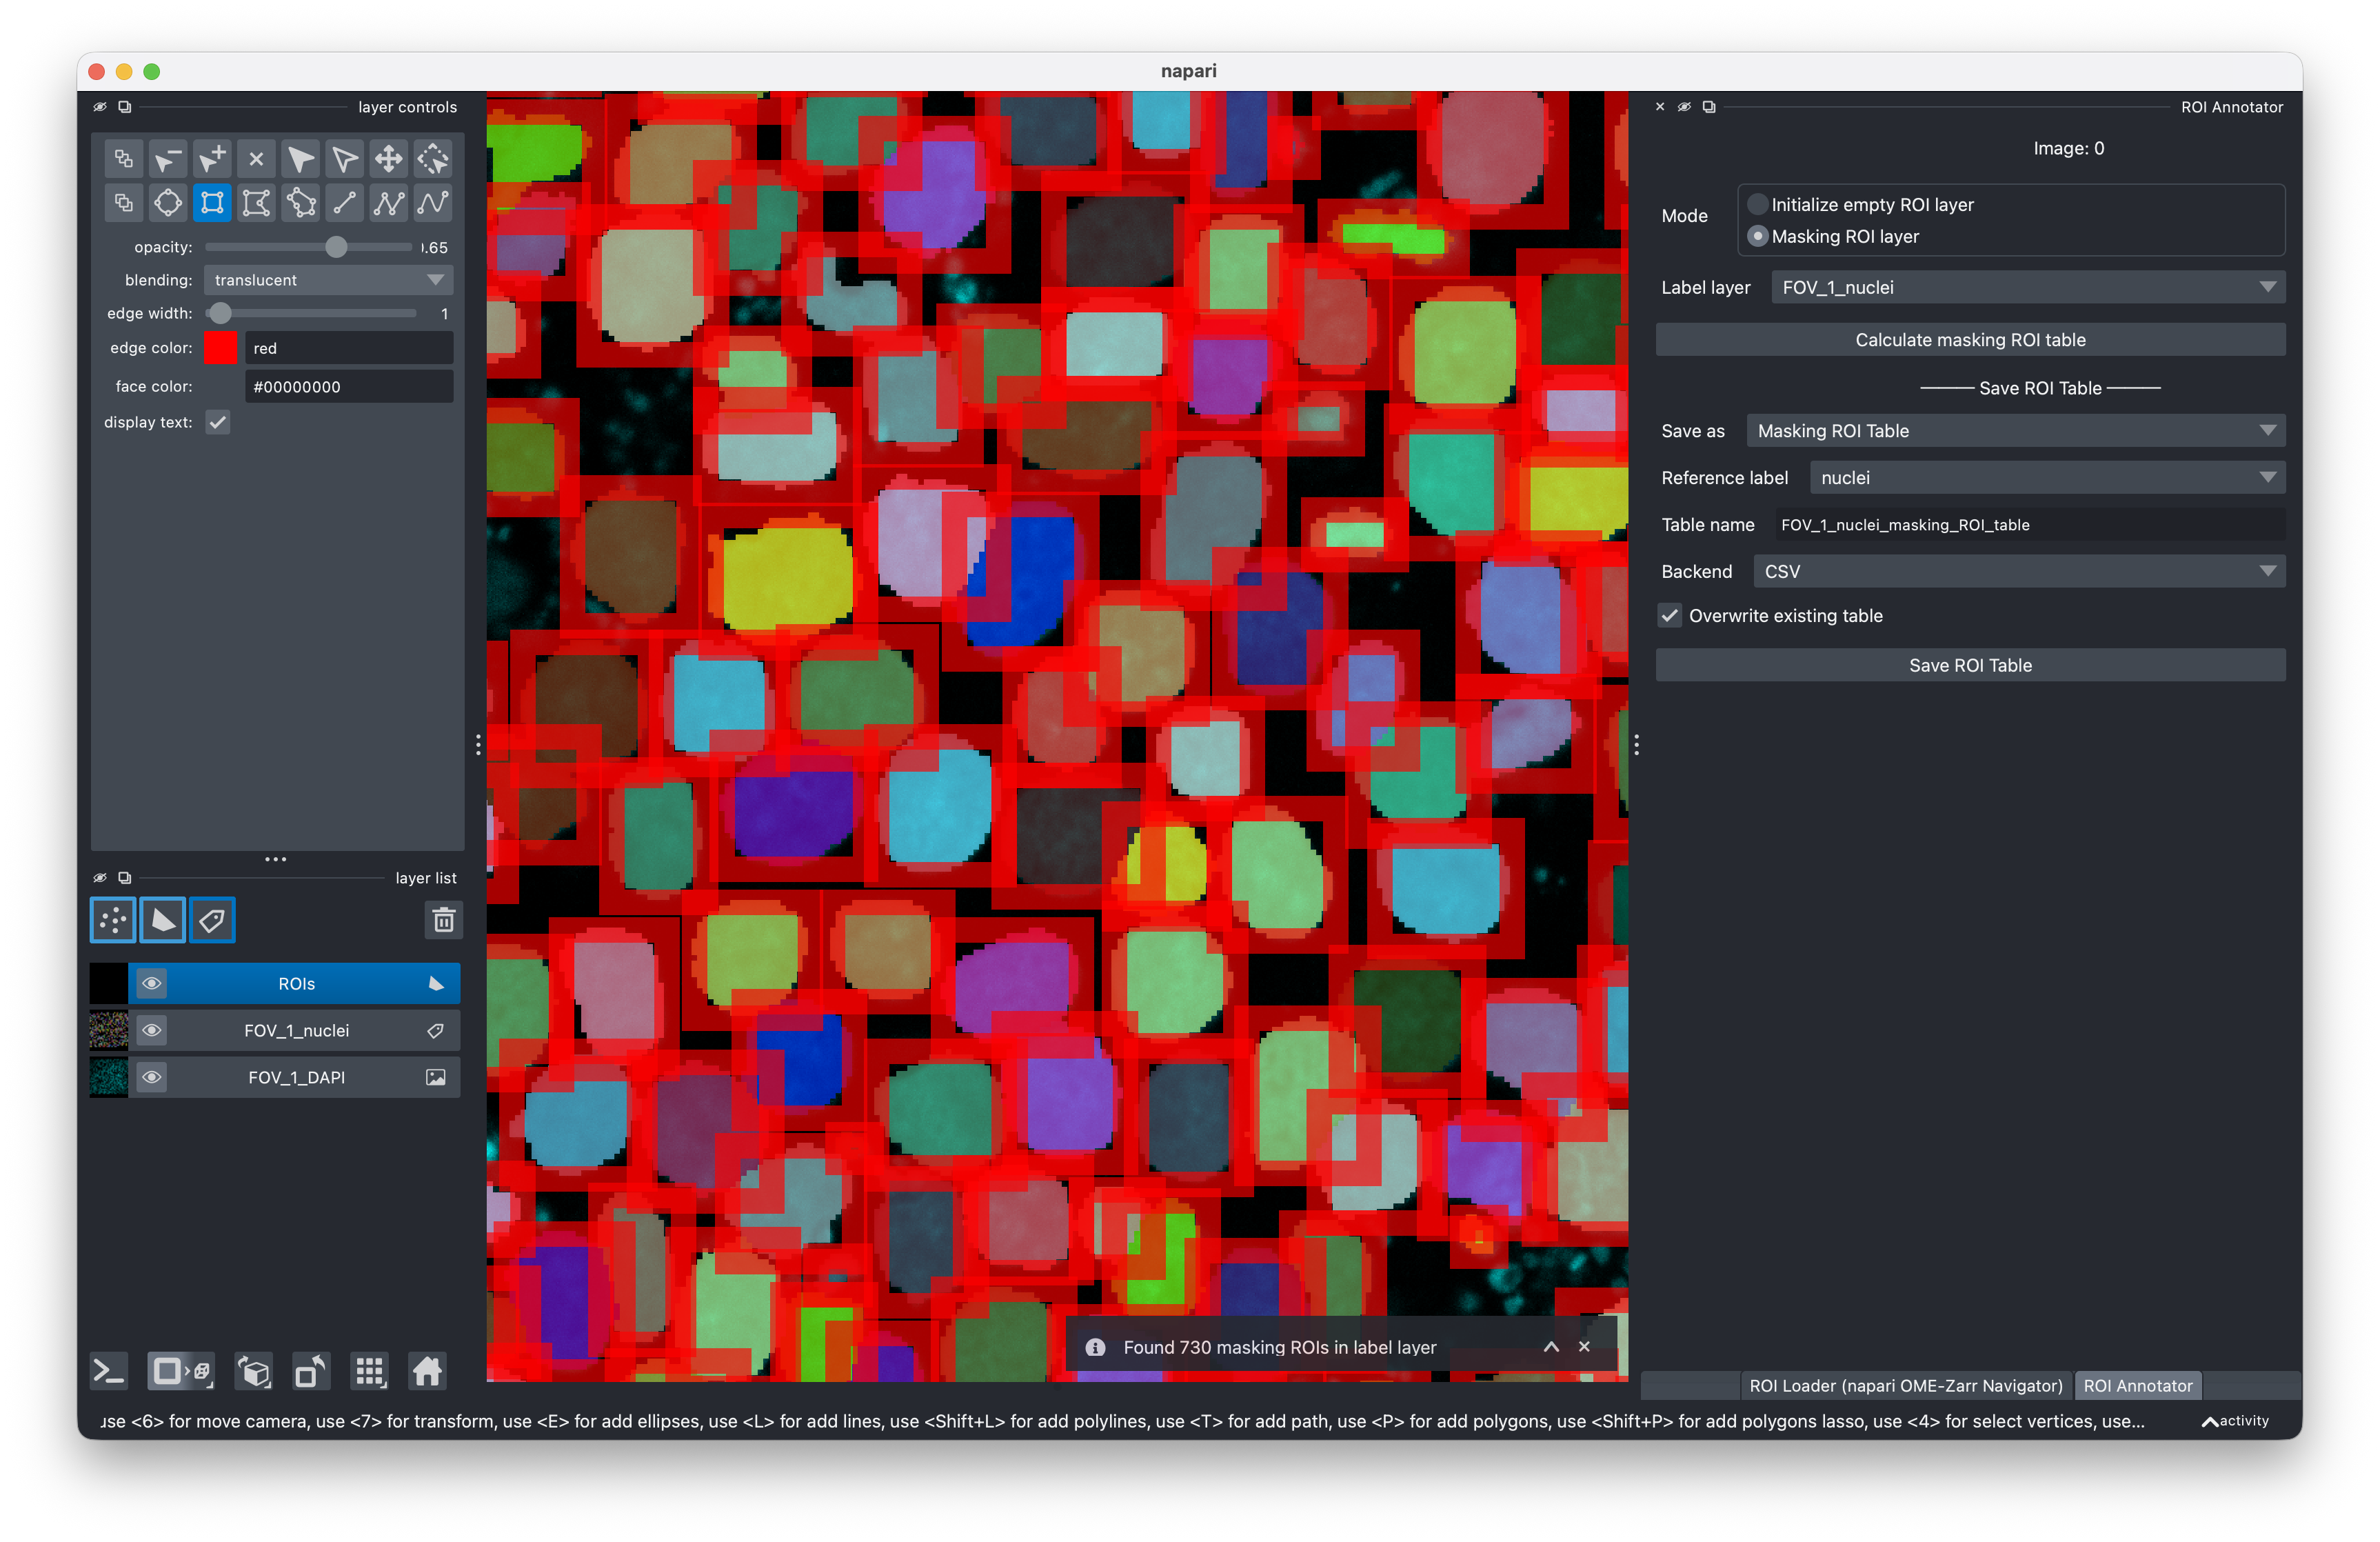The height and width of the screenshot is (1542, 2380).
Task: Click the delete selected shapes X icon
Action: click(x=256, y=159)
